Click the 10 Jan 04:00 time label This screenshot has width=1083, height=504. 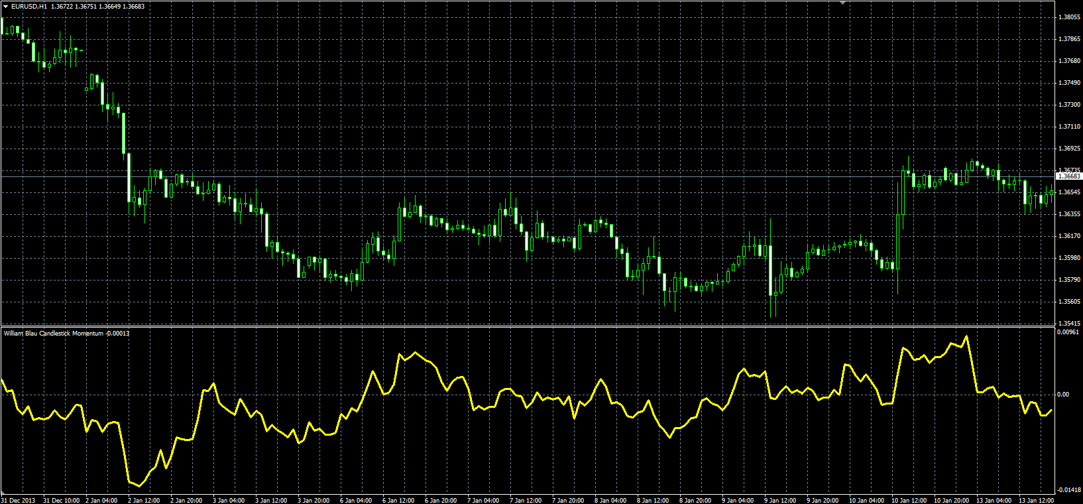tap(867, 501)
